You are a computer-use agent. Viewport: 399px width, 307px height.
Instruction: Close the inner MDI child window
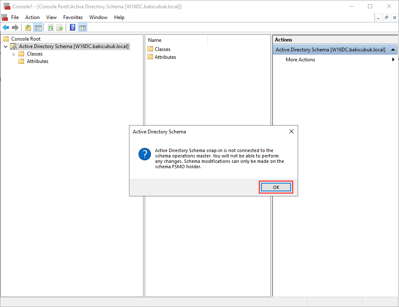pos(394,17)
